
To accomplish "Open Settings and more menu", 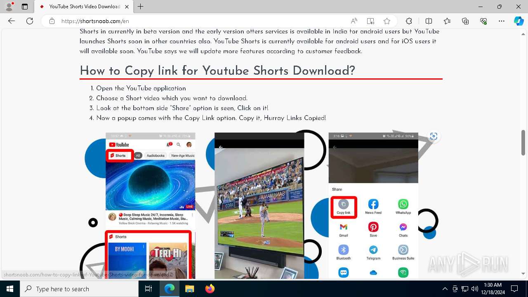I will point(502,21).
